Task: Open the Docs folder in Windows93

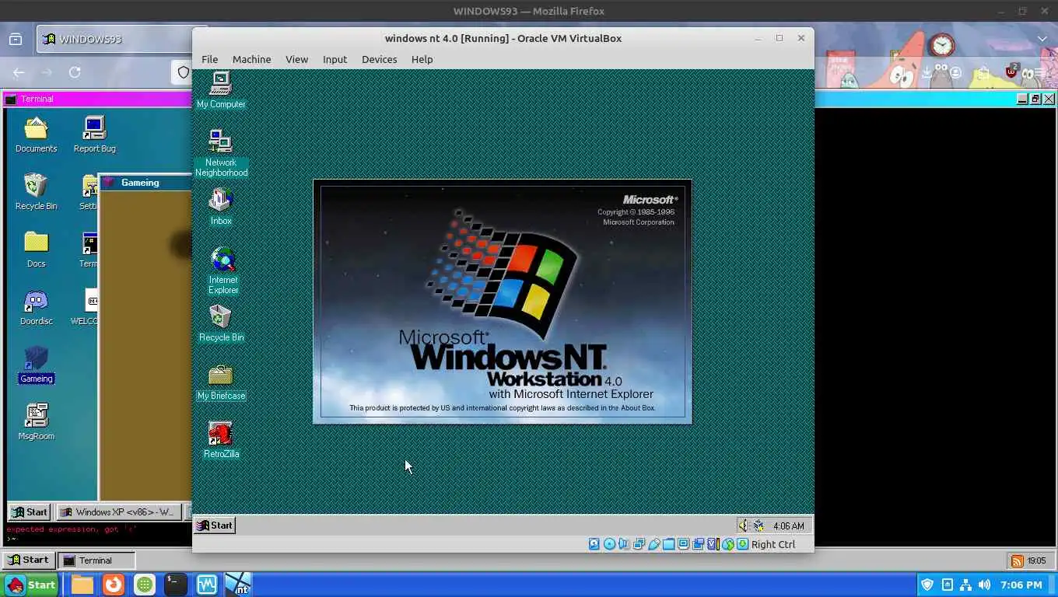Action: (36, 250)
